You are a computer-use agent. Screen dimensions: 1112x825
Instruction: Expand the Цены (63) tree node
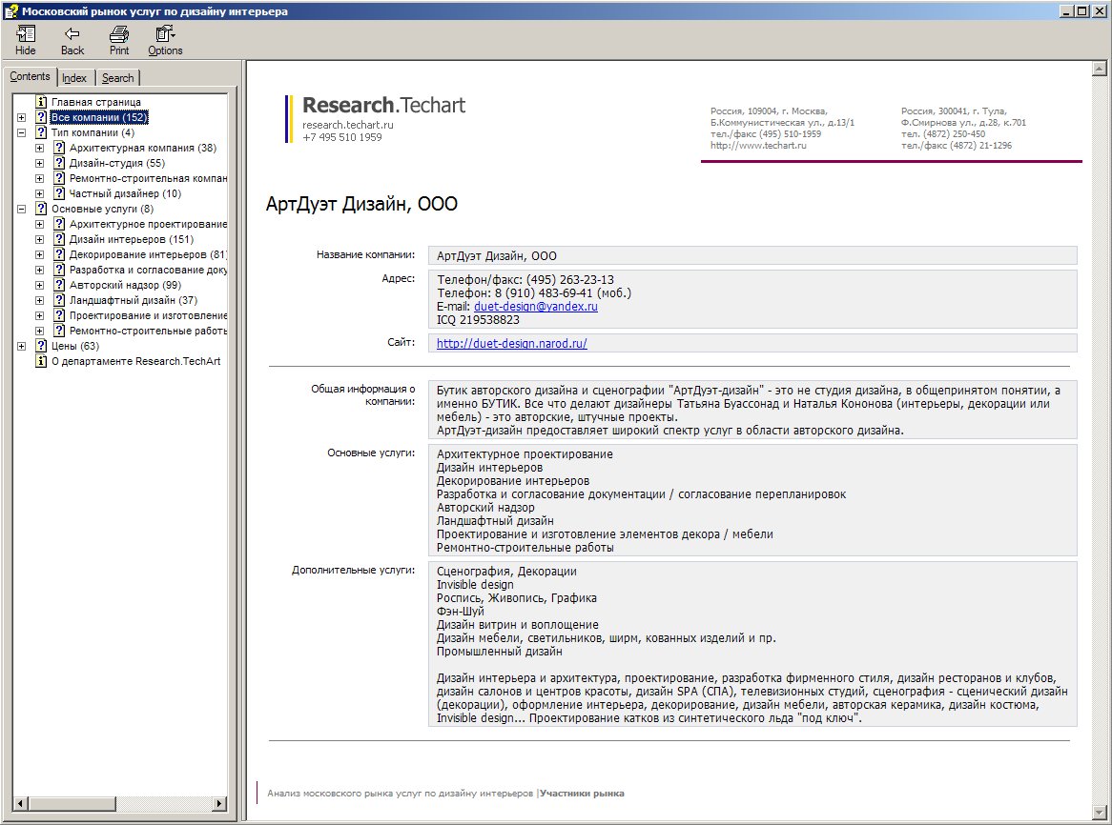21,346
